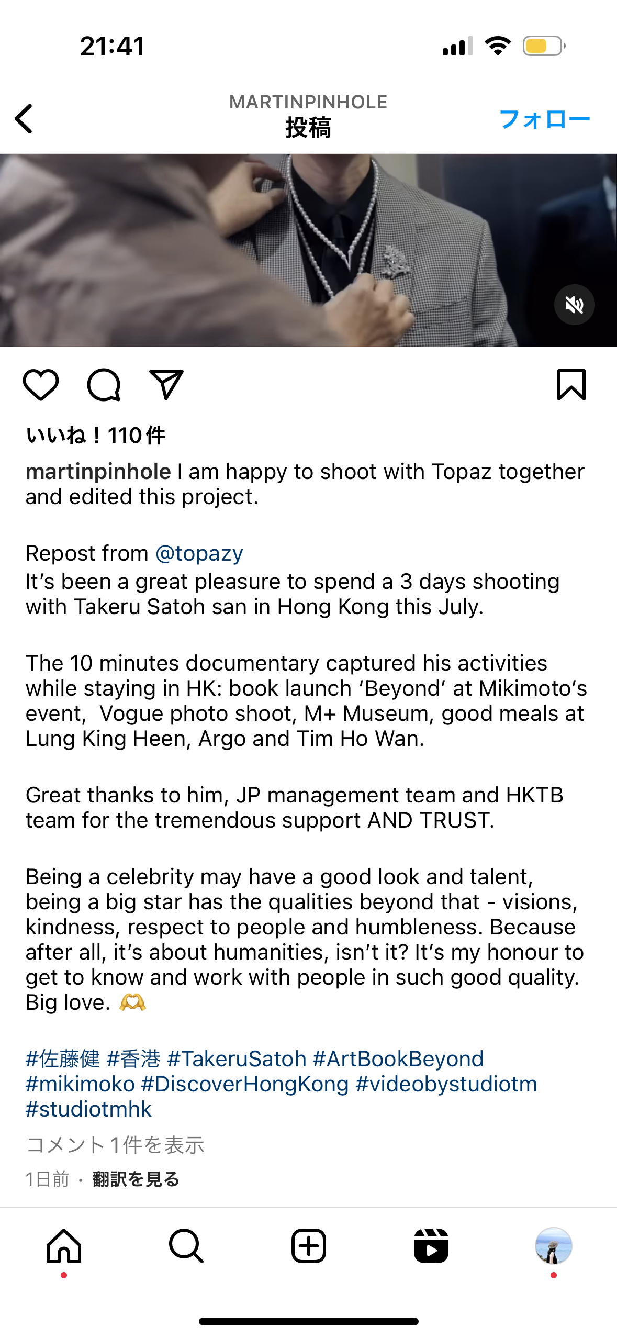The width and height of the screenshot is (617, 1338).
Task: Open the Search tab
Action: point(186,1246)
